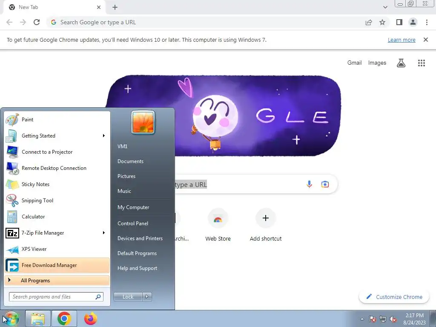Click the network tray icon
Screen dimensions: 436x327
(383, 319)
